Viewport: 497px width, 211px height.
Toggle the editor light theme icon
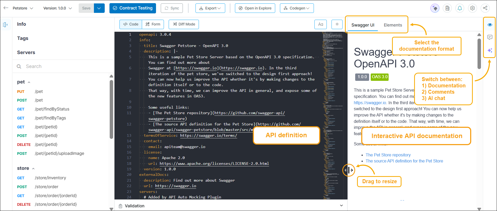(x=337, y=24)
